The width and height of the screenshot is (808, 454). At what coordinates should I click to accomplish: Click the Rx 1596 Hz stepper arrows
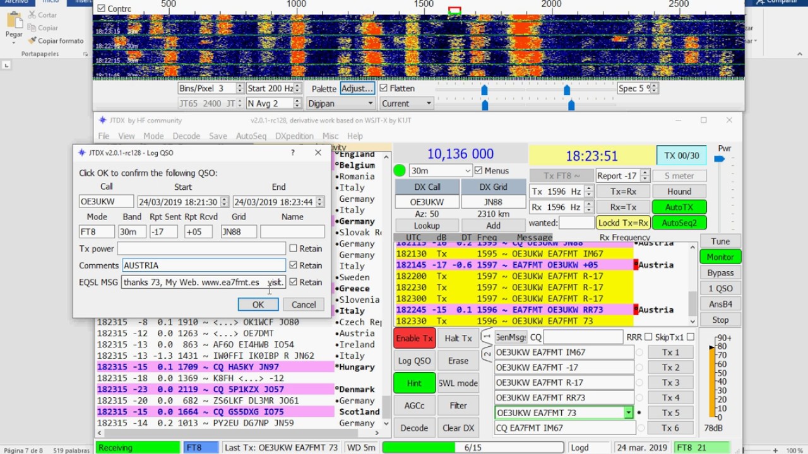(588, 207)
